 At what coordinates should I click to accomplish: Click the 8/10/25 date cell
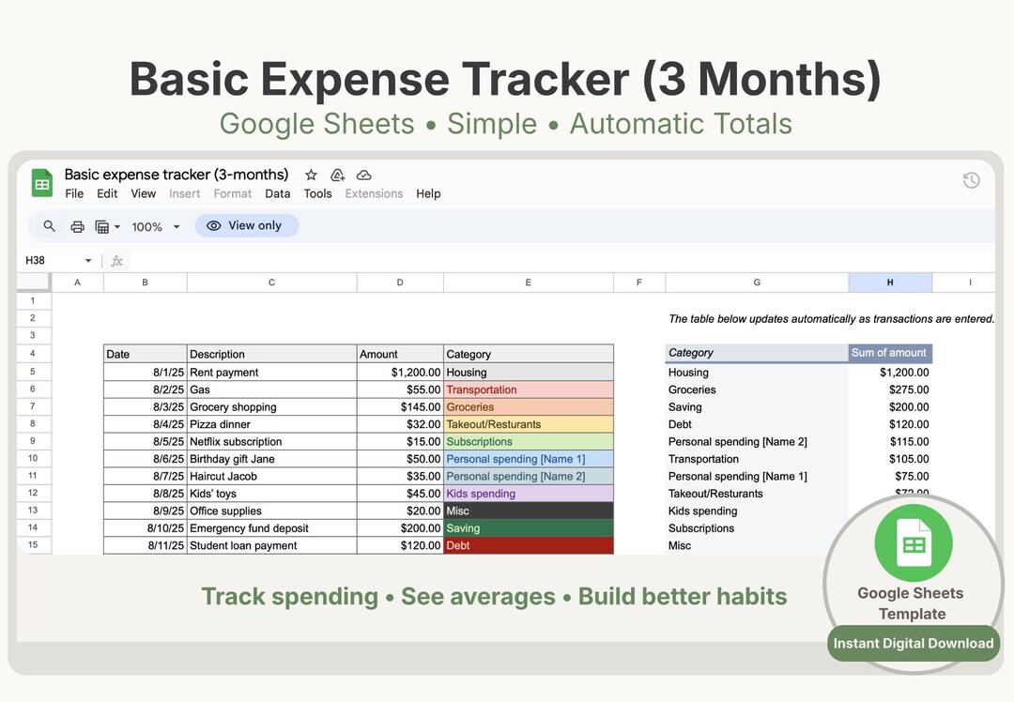coord(146,528)
